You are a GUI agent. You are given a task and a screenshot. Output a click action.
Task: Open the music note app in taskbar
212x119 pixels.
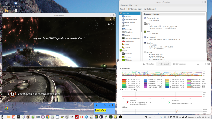click(x=91, y=117)
